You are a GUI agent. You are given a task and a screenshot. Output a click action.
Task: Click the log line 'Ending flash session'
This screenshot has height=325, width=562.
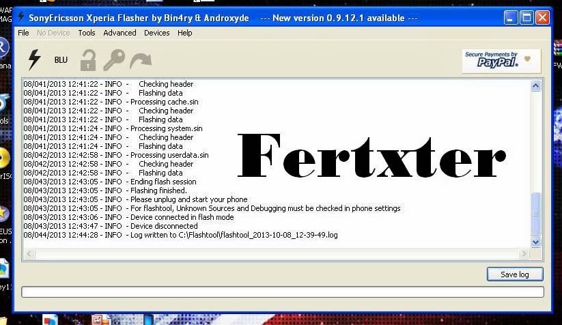(x=110, y=182)
